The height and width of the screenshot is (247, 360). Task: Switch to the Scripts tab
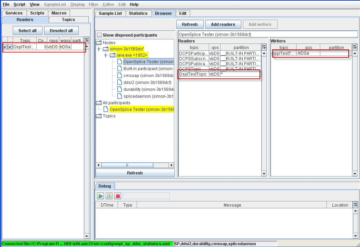click(x=37, y=13)
